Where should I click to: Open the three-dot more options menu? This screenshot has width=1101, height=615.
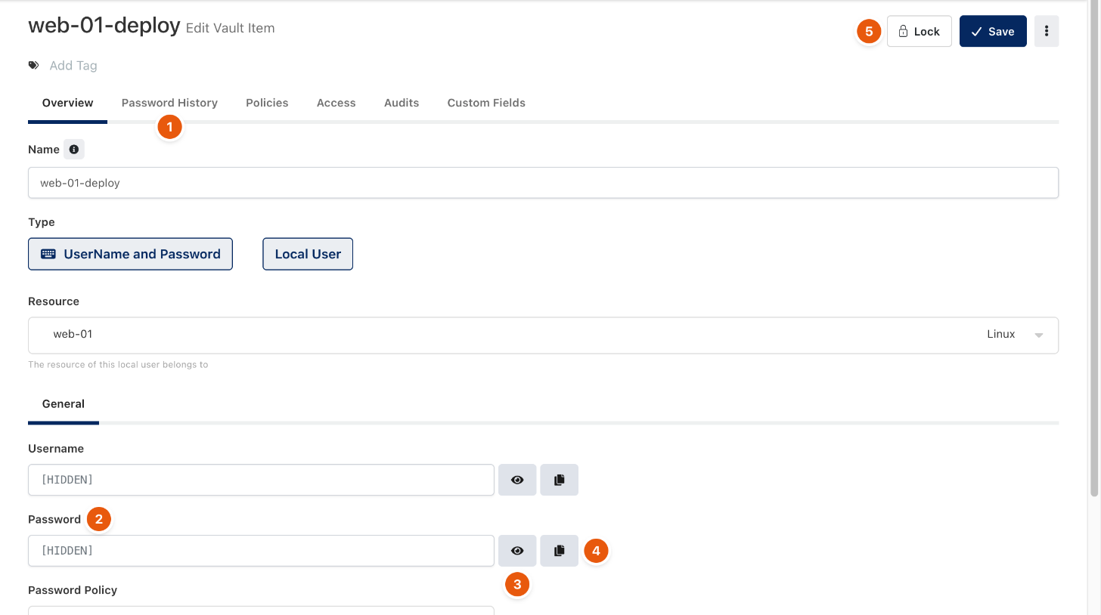(1047, 31)
